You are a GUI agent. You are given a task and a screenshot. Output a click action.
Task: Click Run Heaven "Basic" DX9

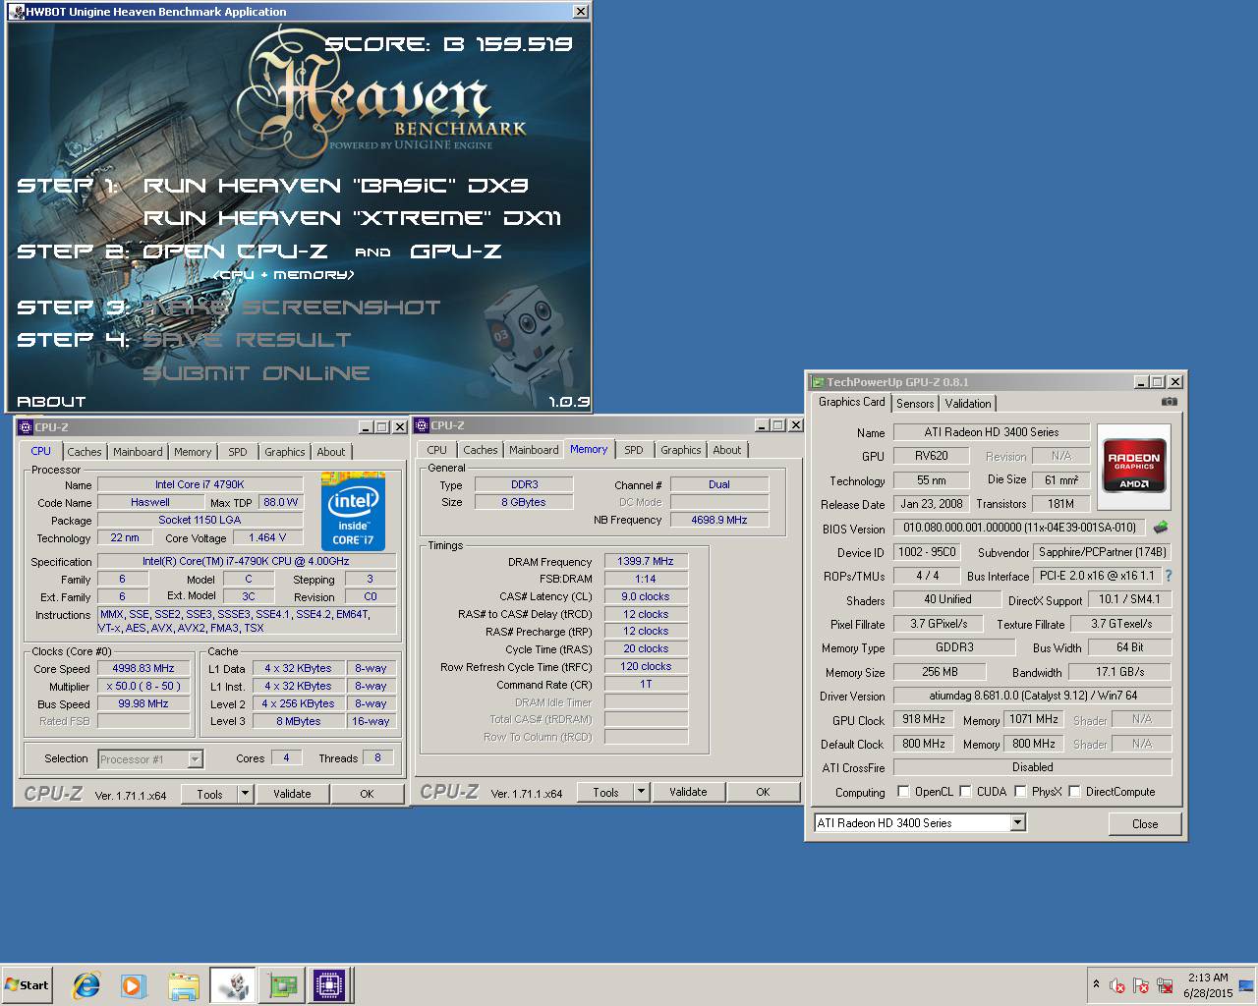coord(336,185)
